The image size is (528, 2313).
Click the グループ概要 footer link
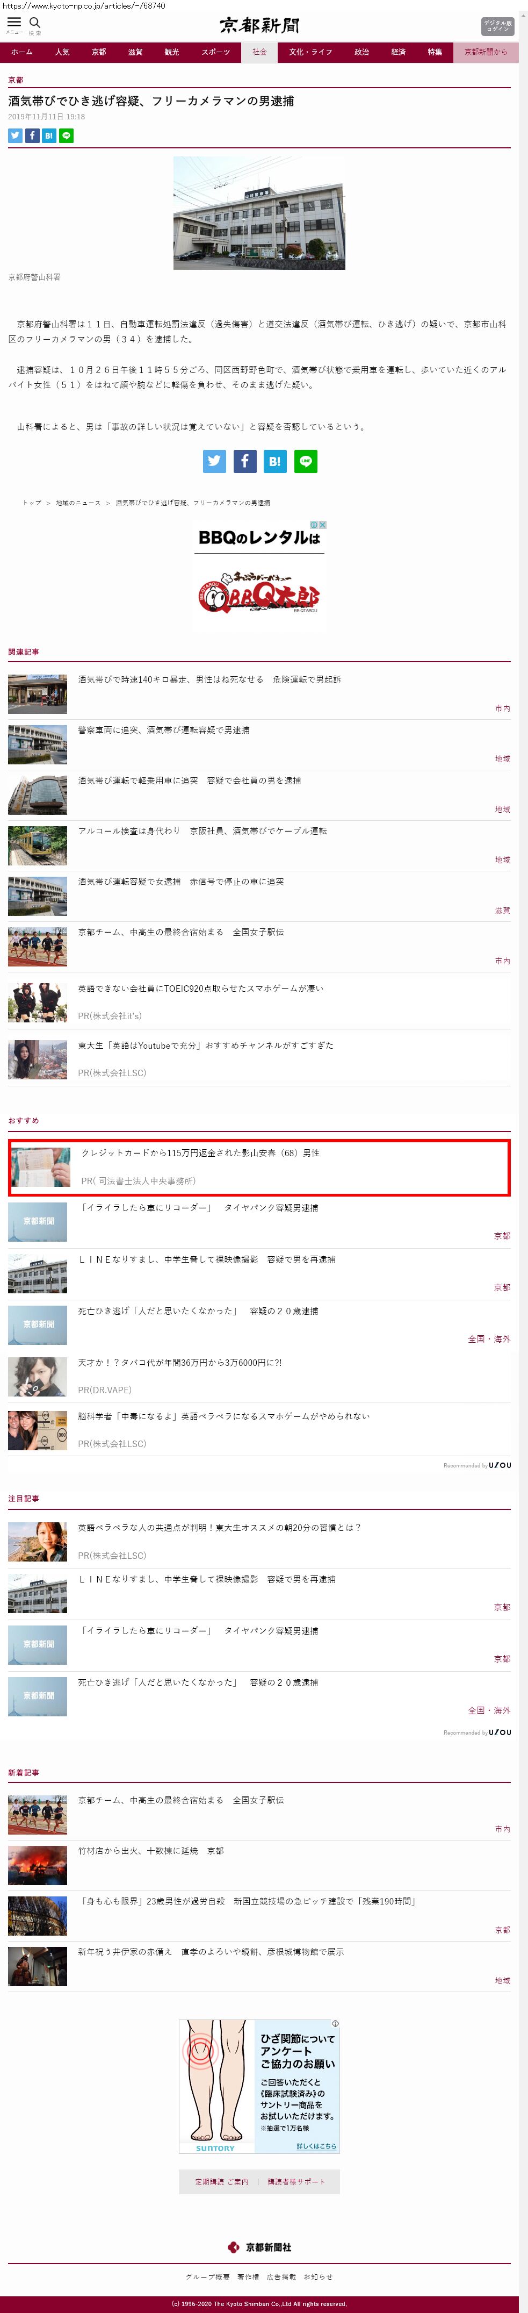207,2276
